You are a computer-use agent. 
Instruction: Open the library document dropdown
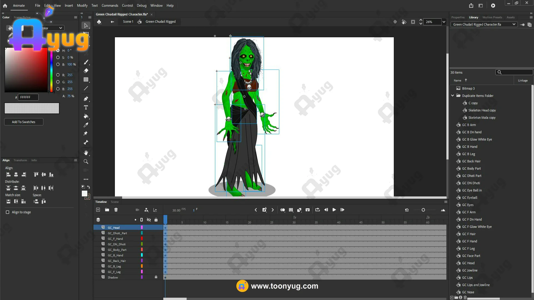tap(513, 24)
